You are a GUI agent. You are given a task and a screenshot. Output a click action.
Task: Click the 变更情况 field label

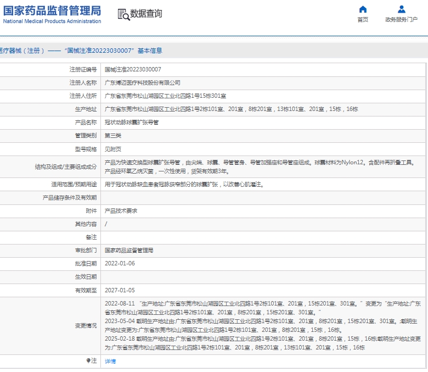pos(86,325)
